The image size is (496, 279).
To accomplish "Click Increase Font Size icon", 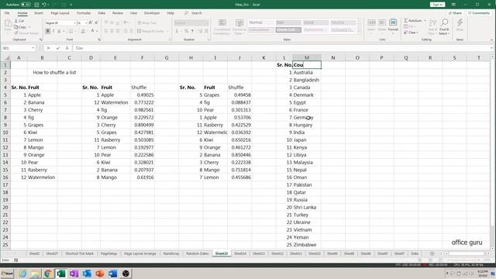I will click(x=91, y=22).
